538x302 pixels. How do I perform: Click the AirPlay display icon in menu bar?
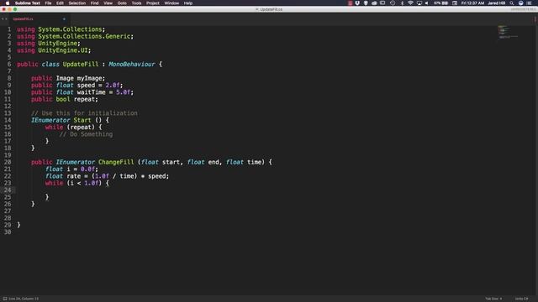point(419,3)
